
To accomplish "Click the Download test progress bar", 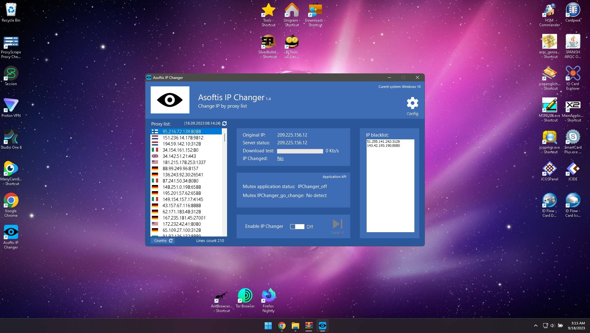I will [299, 151].
